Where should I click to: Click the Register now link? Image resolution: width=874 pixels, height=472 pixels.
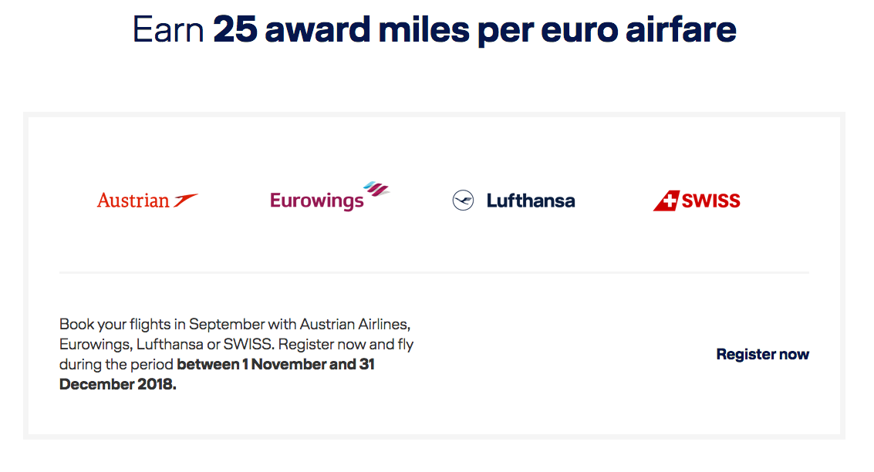pos(762,355)
